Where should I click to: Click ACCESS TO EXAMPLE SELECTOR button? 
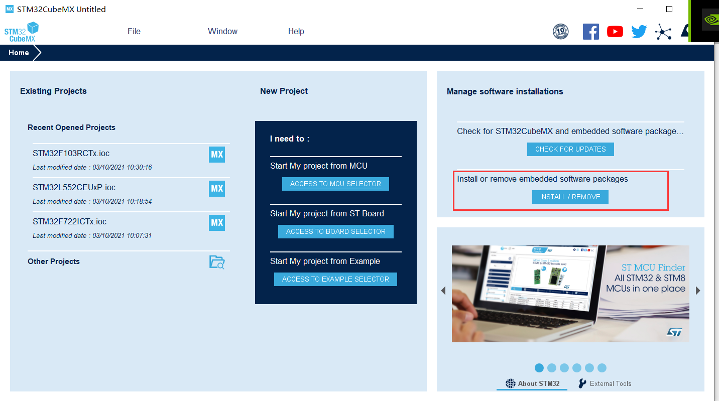(335, 279)
